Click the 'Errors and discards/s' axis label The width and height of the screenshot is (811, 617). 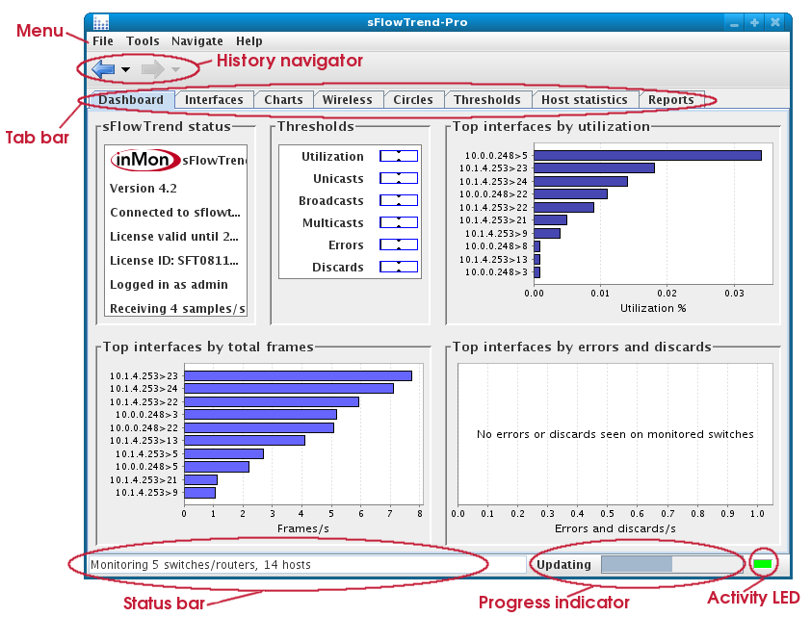pyautogui.click(x=615, y=528)
